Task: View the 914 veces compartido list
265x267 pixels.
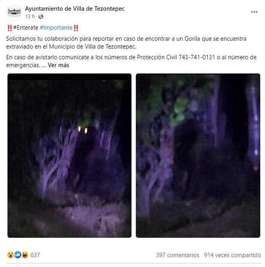Action: [232, 255]
